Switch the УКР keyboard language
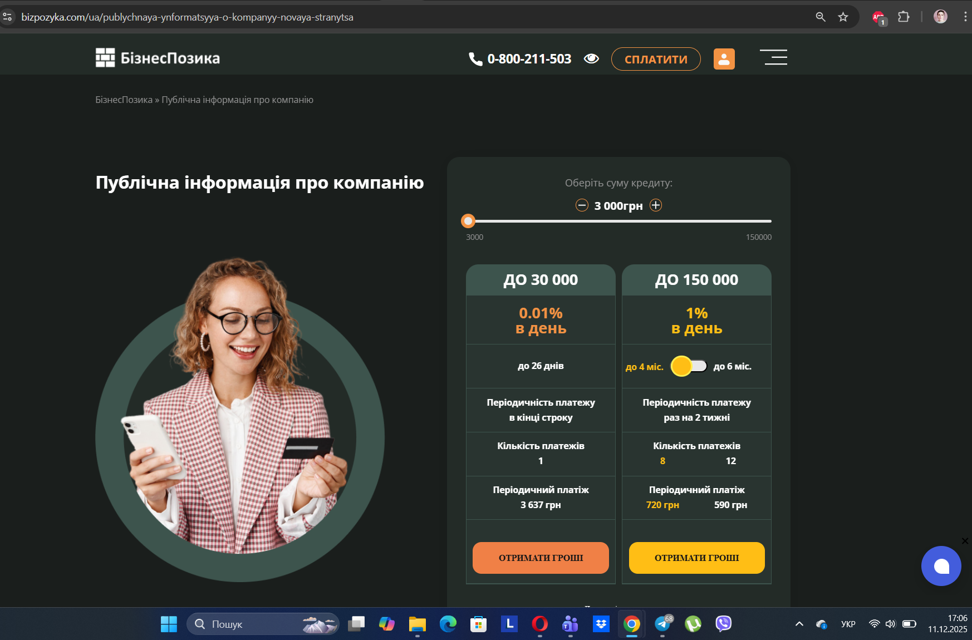This screenshot has width=972, height=640. pyautogui.click(x=848, y=624)
